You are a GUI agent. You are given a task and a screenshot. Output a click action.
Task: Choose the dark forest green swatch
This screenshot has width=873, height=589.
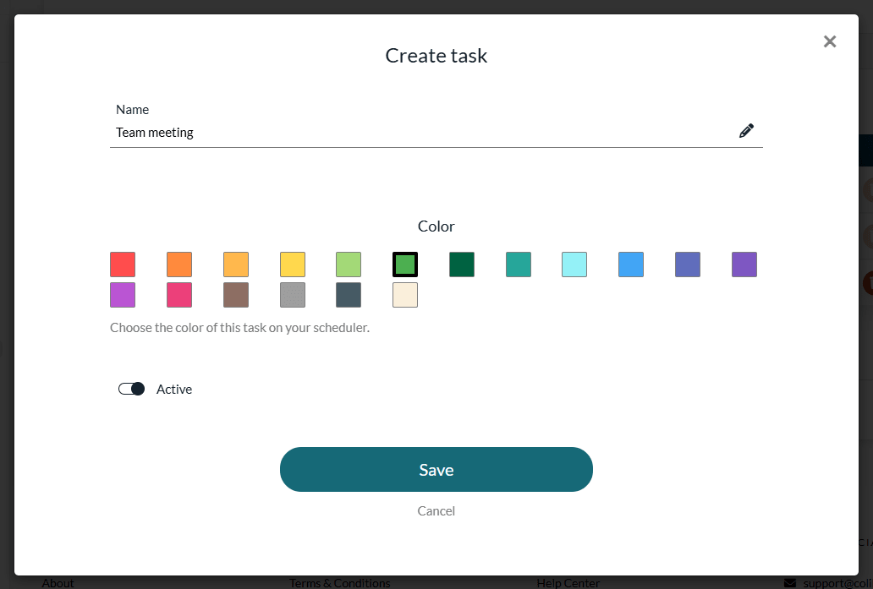[x=462, y=265]
